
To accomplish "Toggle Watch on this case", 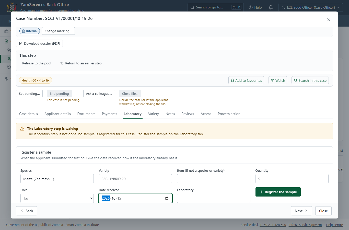I will point(278,80).
